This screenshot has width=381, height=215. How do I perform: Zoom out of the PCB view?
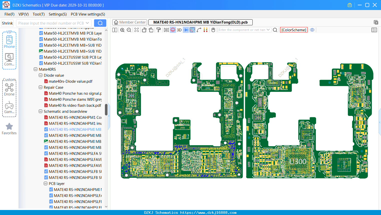tap(129, 30)
